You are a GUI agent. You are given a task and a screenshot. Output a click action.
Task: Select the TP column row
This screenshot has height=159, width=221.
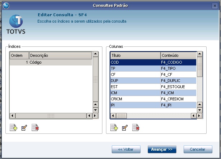(x=153, y=68)
